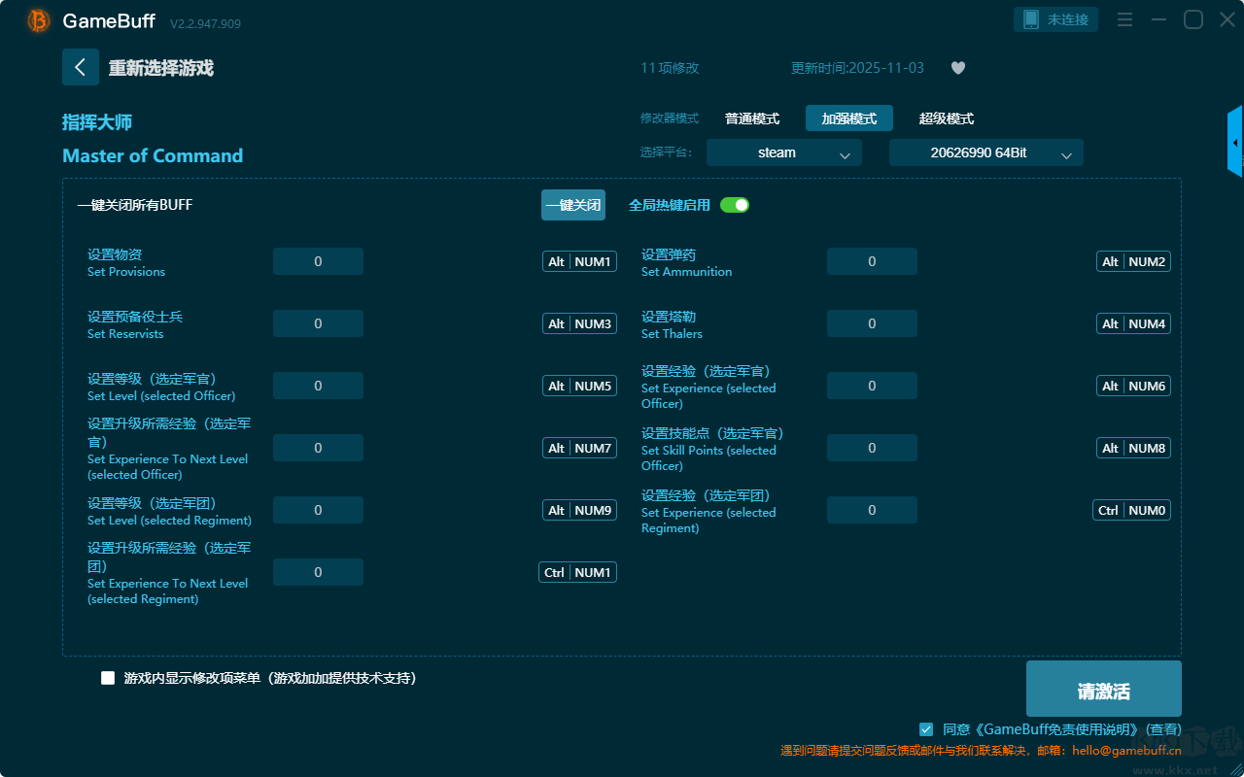Viewport: 1244px width, 777px height.
Task: Uncheck the GameBuff disclaimer agreement checkbox
Action: (x=926, y=728)
